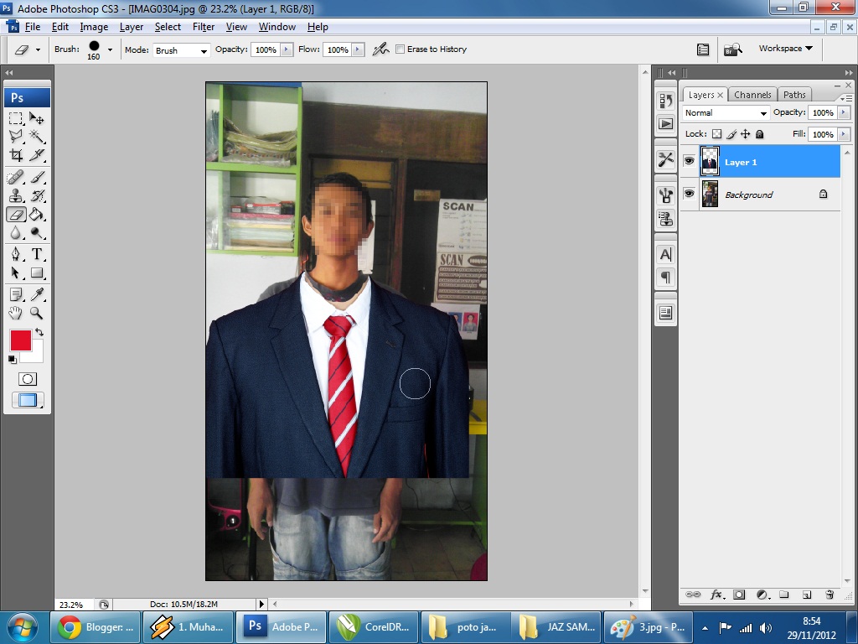
Task: Choose the Clone Stamp tool
Action: pos(16,195)
